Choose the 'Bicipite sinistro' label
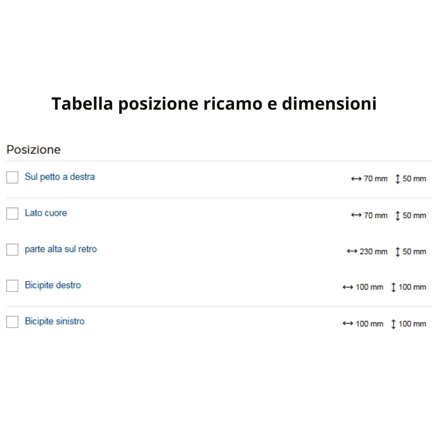 click(55, 321)
